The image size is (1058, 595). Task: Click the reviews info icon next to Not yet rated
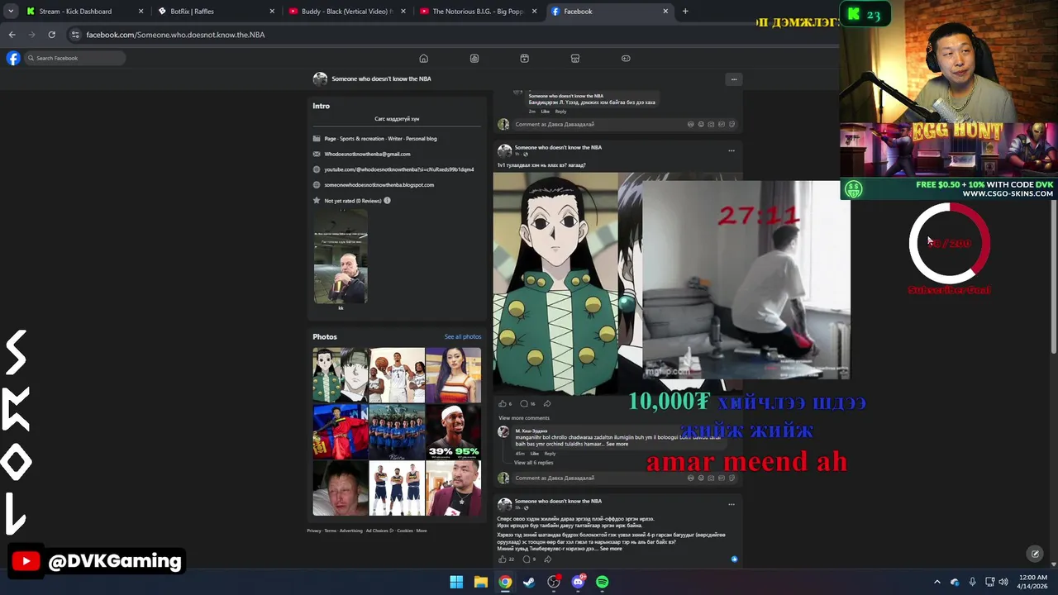tap(387, 201)
